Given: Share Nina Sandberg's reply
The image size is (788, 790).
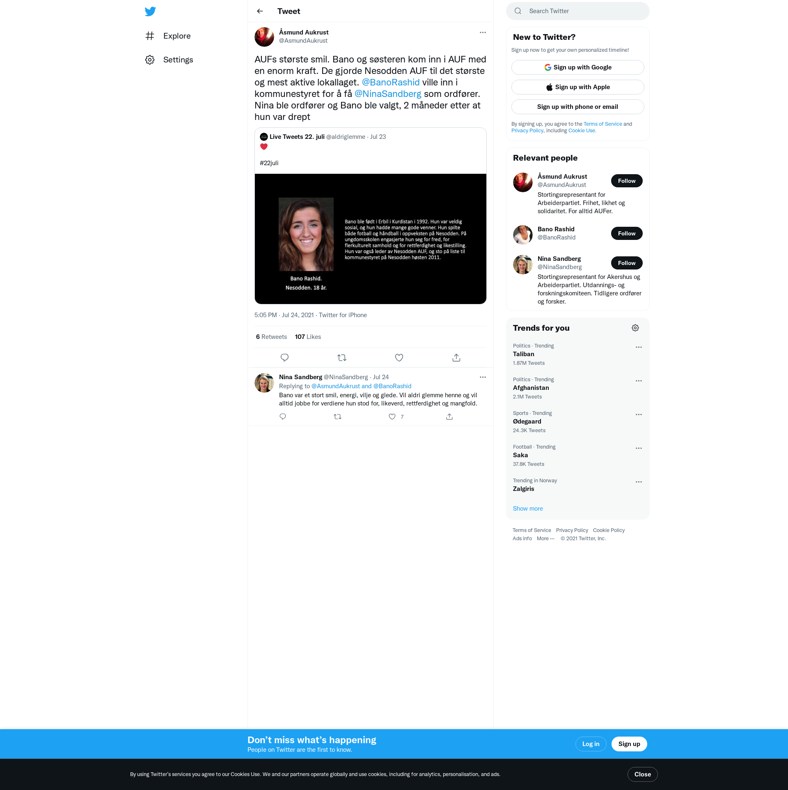Looking at the screenshot, I should (x=449, y=417).
